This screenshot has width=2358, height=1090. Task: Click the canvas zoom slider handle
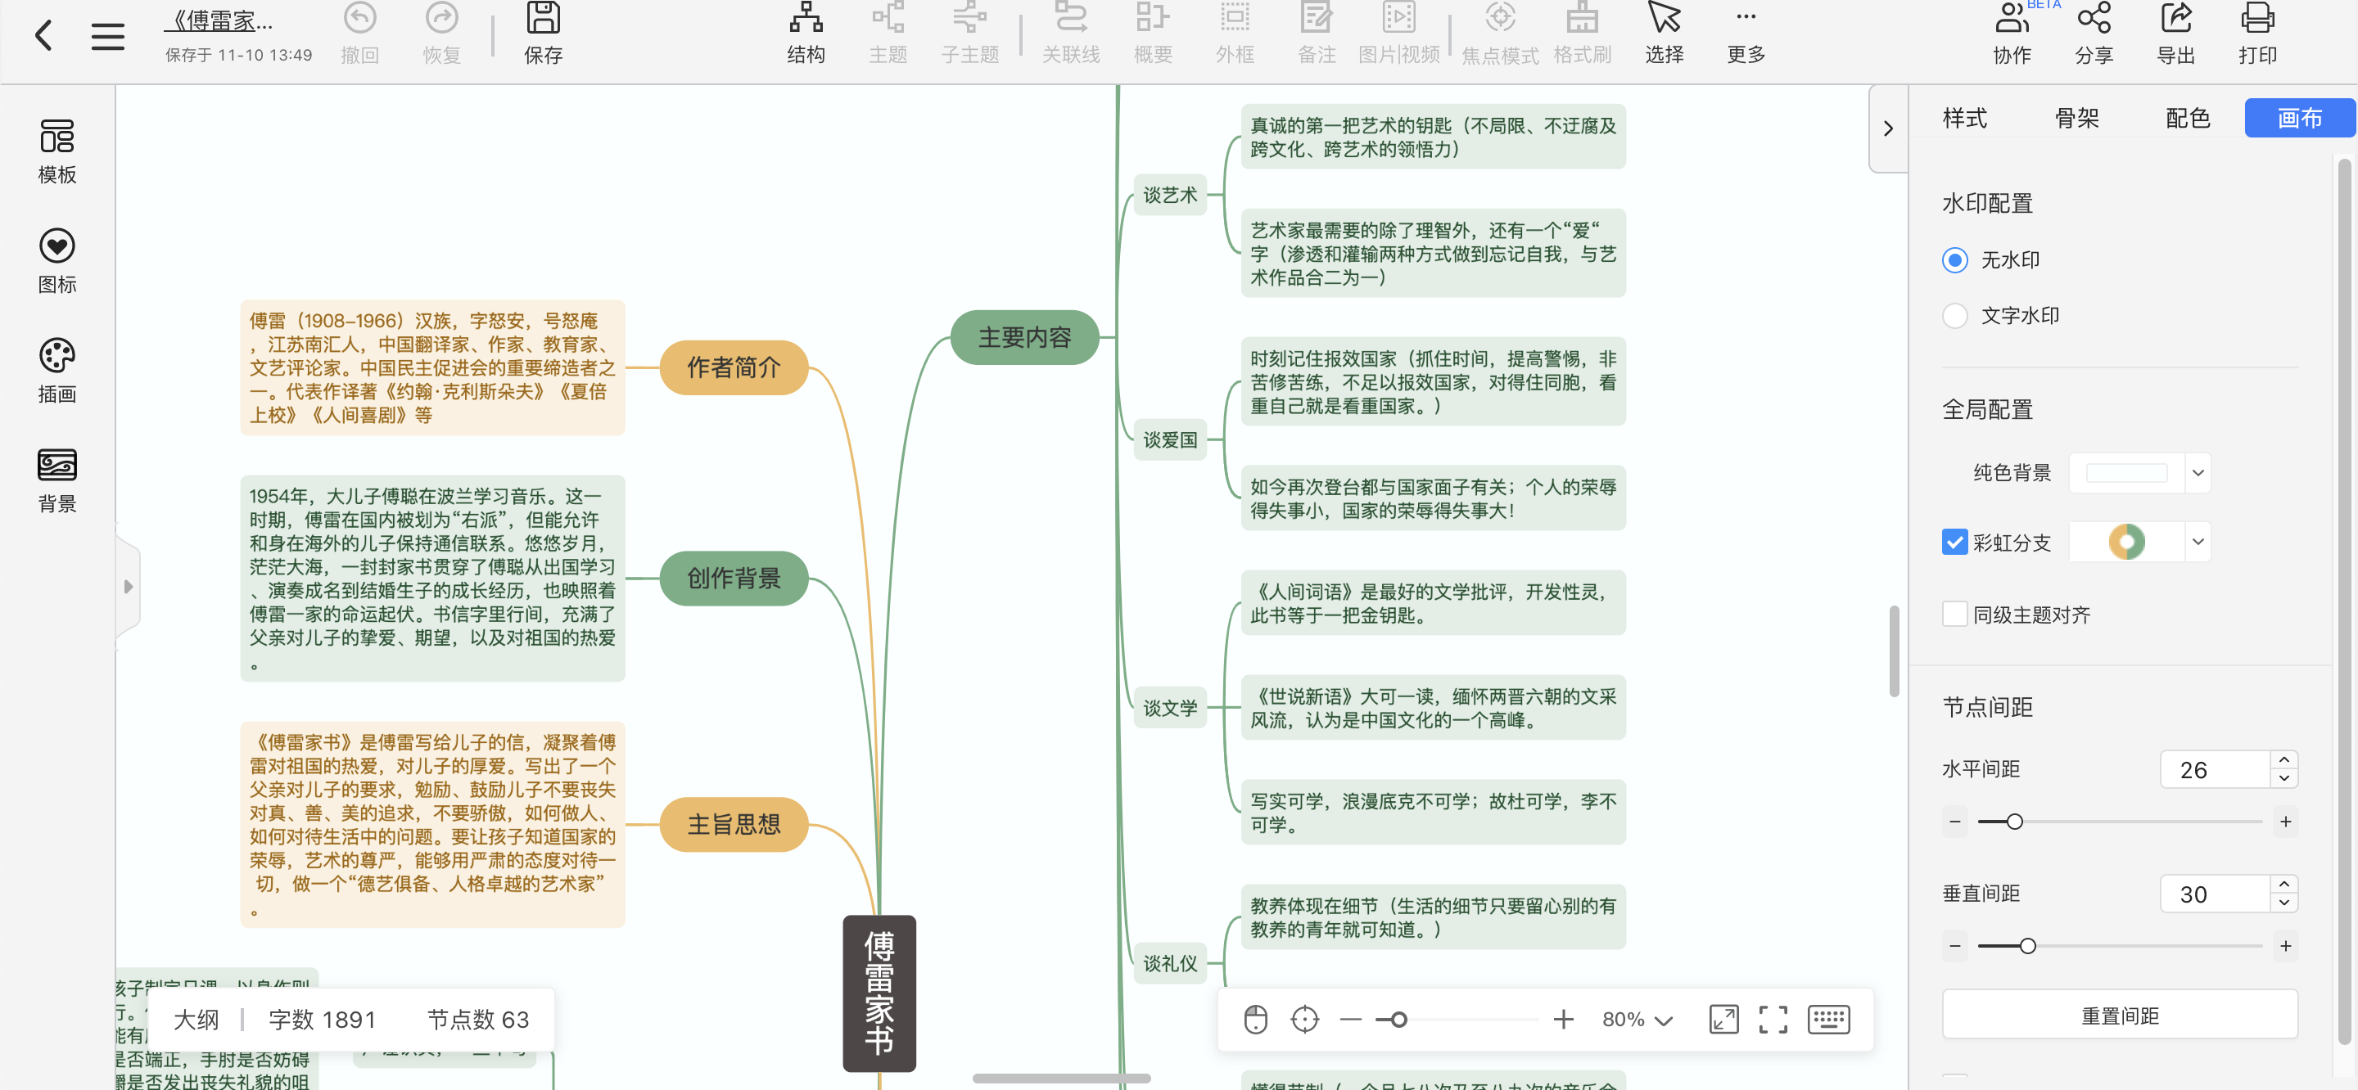tap(1398, 1019)
